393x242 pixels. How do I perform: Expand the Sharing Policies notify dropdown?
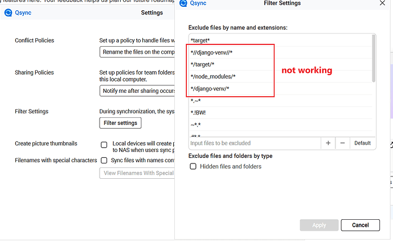coord(137,91)
